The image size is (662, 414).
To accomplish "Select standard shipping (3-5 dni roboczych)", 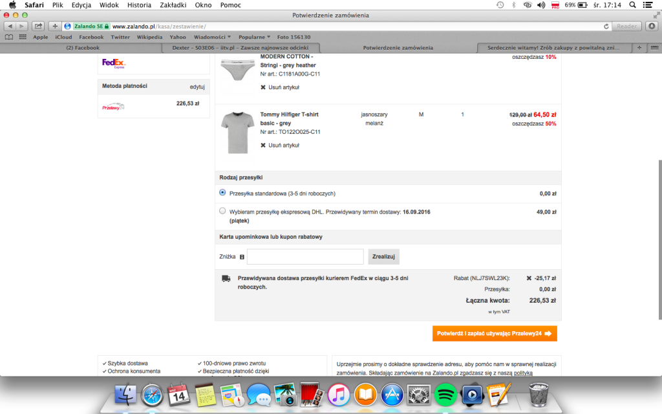I will pos(223,193).
